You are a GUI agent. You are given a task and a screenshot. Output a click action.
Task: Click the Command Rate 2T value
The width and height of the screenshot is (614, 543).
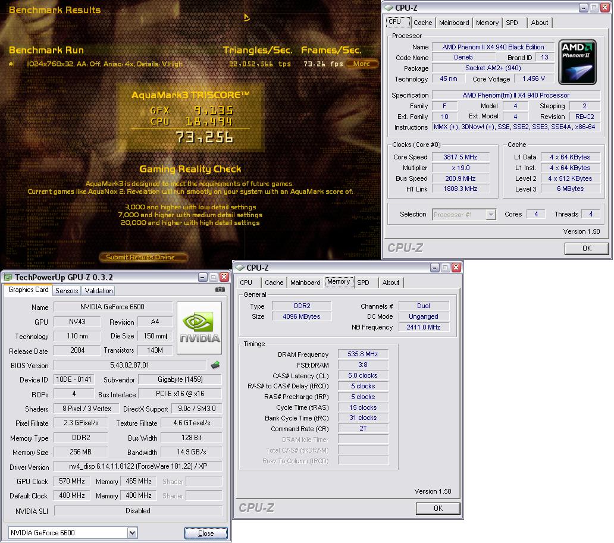[362, 429]
